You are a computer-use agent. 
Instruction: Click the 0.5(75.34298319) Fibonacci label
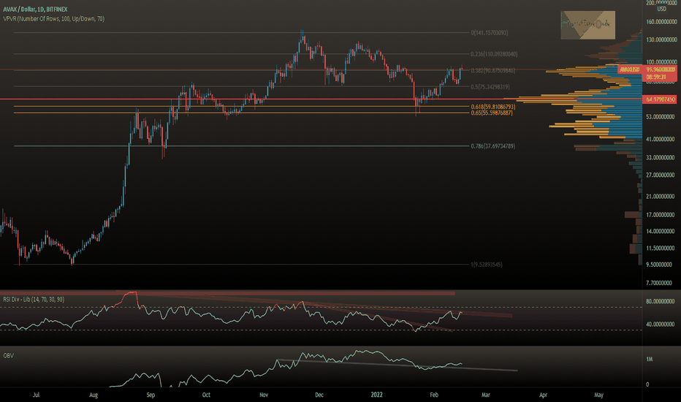(x=490, y=87)
